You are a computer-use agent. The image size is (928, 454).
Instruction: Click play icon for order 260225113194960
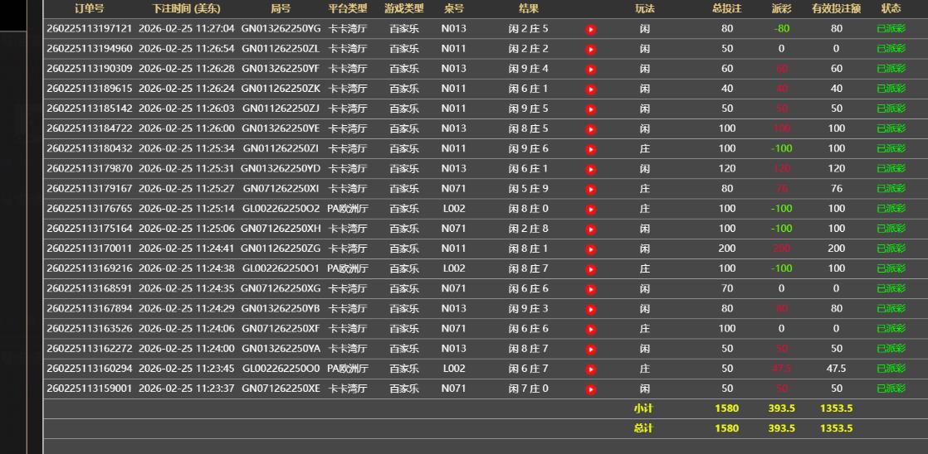591,49
